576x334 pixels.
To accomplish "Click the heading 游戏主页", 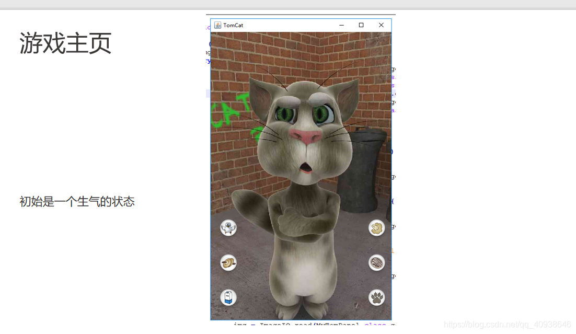I will click(x=65, y=43).
